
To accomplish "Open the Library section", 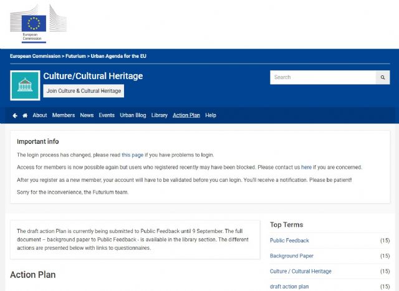I will (x=160, y=115).
